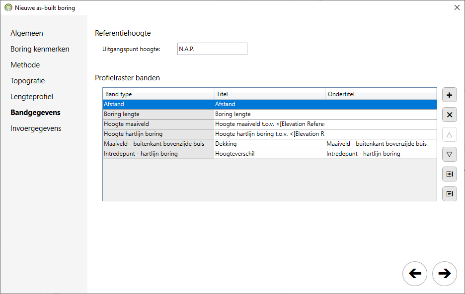Click the Intredepunt - hartlijn boring subtitle cell
The image size is (465, 294).
381,154
